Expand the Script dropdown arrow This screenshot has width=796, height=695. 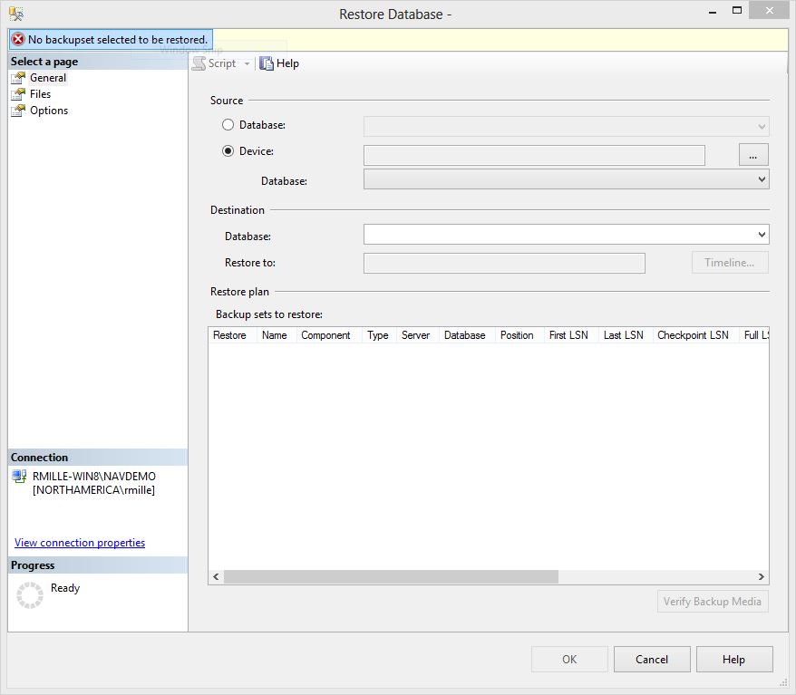point(247,64)
